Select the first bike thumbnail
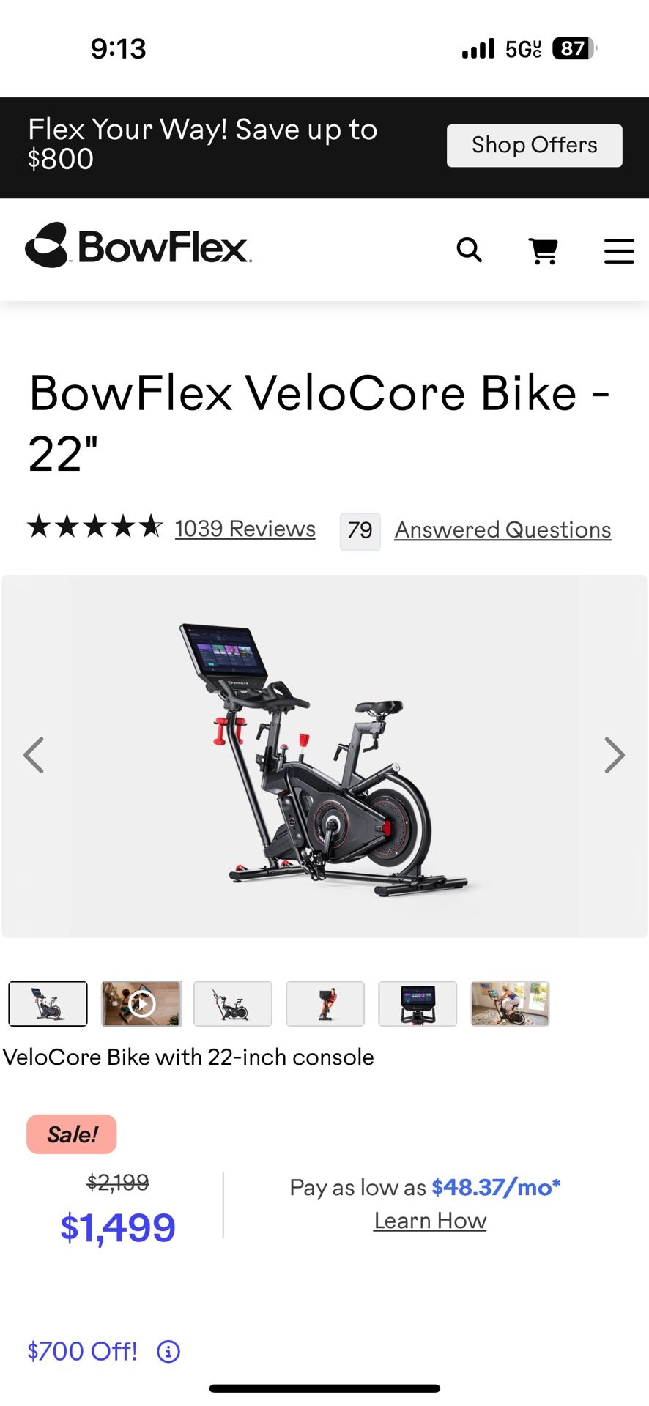649x1406 pixels. (48, 1003)
